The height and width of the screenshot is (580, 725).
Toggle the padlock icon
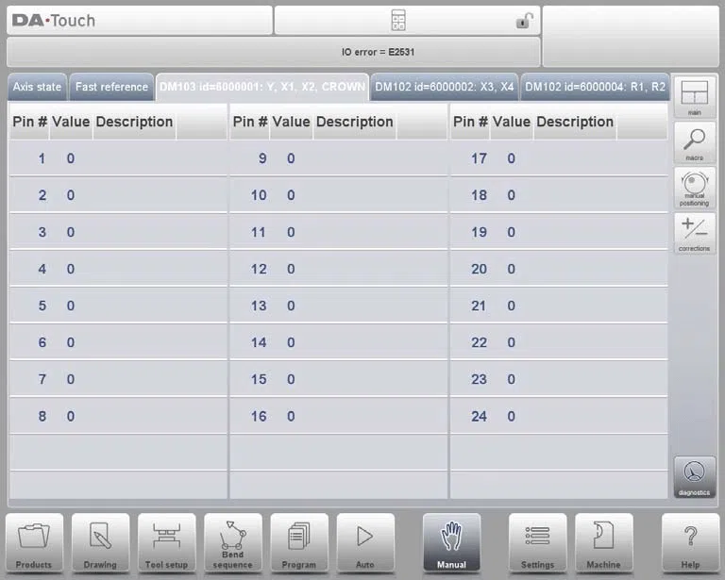pos(524,21)
